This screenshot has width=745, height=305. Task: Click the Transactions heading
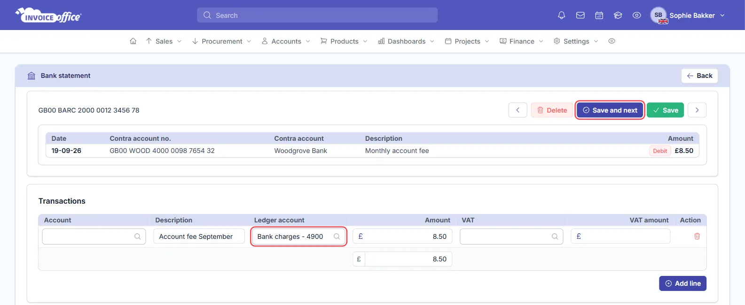(62, 201)
